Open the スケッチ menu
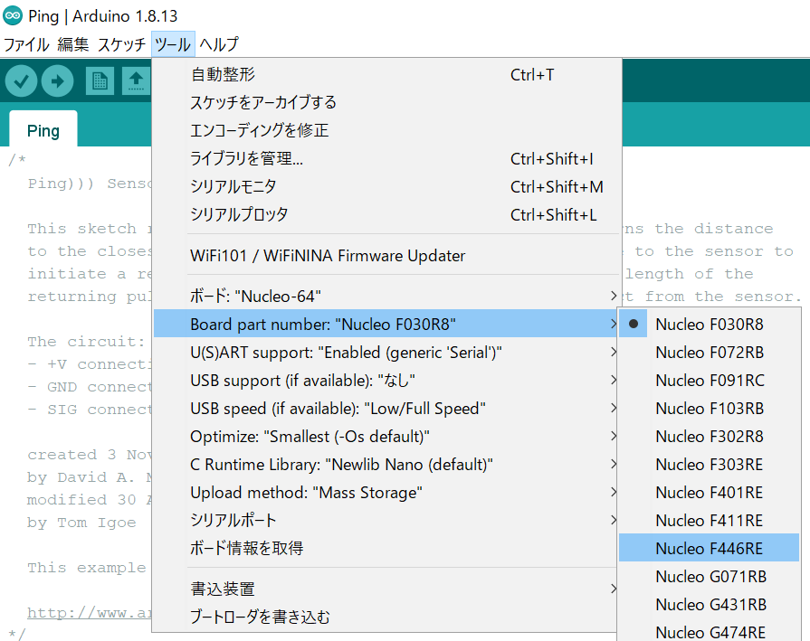 (x=121, y=44)
